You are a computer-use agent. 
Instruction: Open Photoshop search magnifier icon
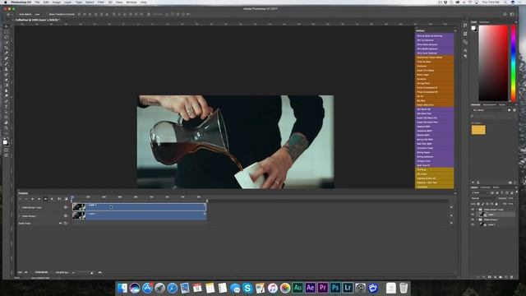pos(505,15)
